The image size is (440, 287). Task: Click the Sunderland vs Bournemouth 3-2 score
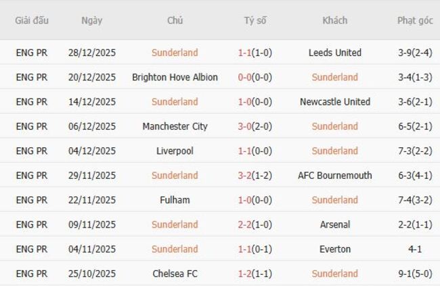point(255,176)
